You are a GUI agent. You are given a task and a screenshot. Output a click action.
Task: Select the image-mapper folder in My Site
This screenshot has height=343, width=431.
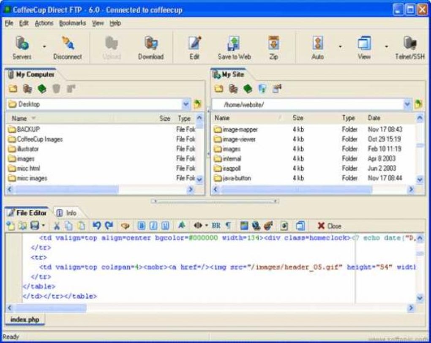pos(236,129)
